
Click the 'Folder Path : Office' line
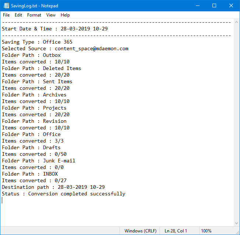[31, 135]
